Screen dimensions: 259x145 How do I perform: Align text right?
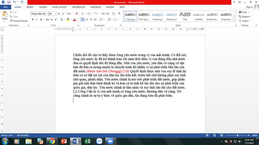[91, 19]
